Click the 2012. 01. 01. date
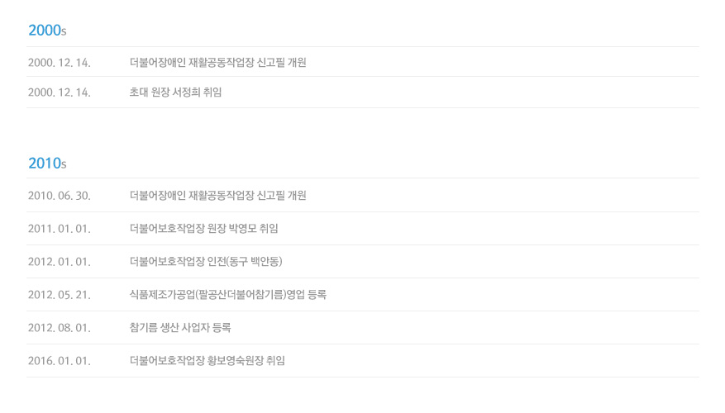This screenshot has width=725, height=413. (x=59, y=262)
